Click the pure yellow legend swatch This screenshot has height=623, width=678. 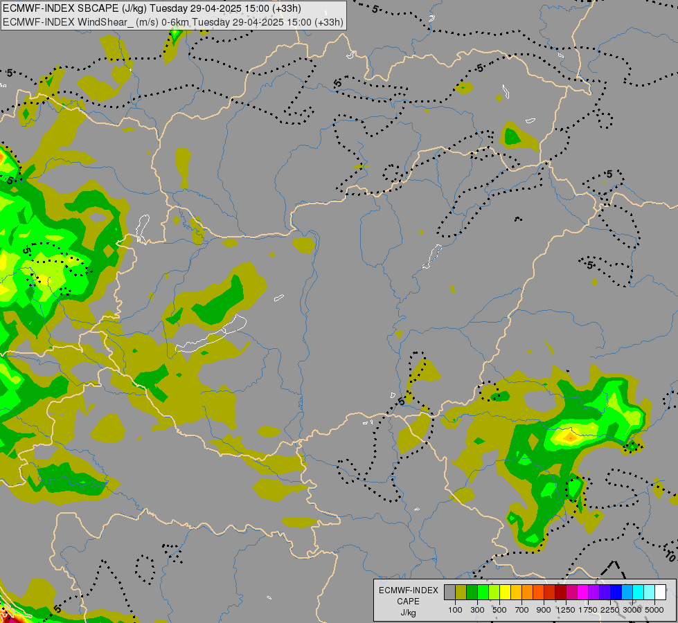505,593
